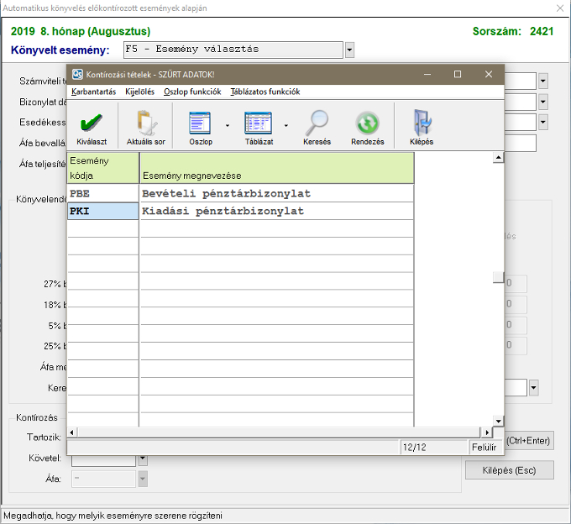
Task: Select the PKI event code cell
Action: tap(102, 211)
